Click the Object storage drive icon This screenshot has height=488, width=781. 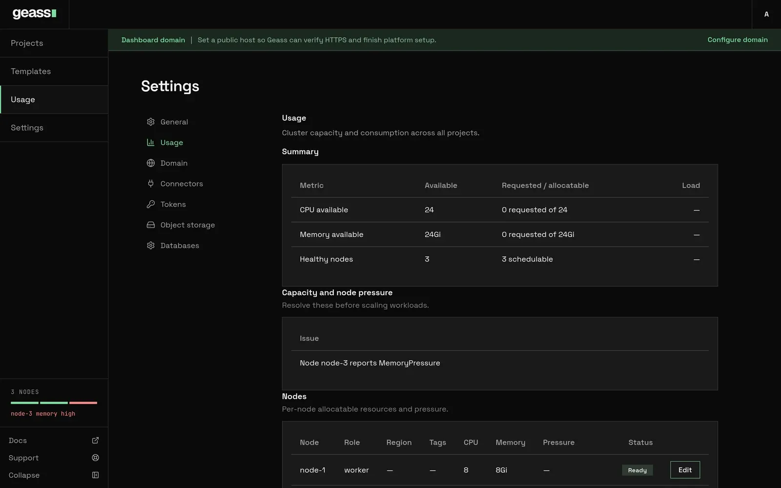click(x=151, y=225)
